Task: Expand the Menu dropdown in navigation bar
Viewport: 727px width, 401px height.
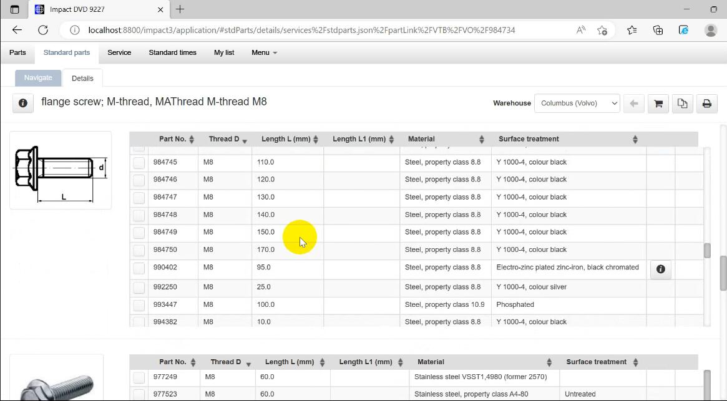Action: (x=264, y=52)
